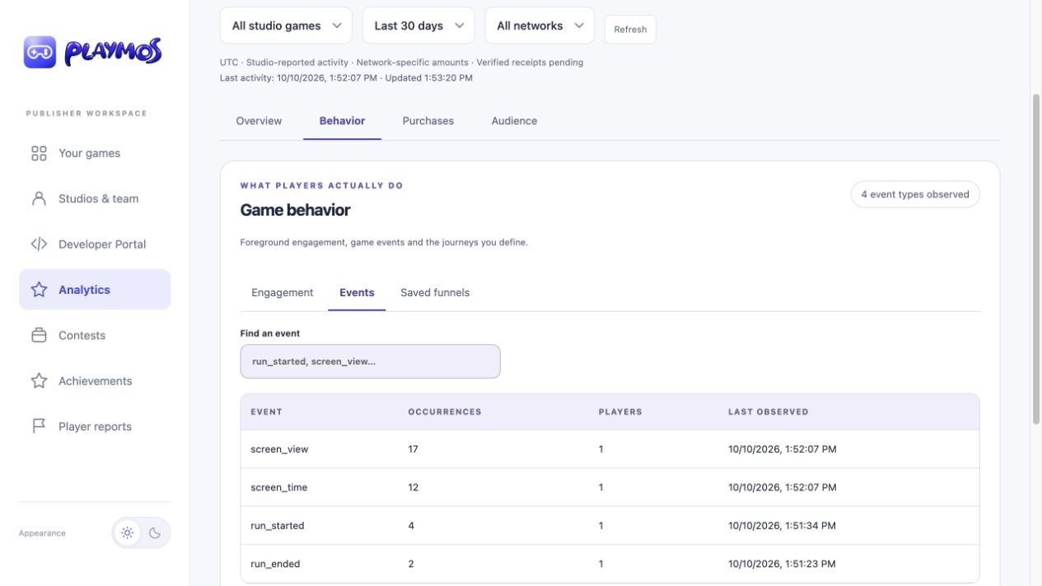Click the Refresh button

(x=630, y=29)
